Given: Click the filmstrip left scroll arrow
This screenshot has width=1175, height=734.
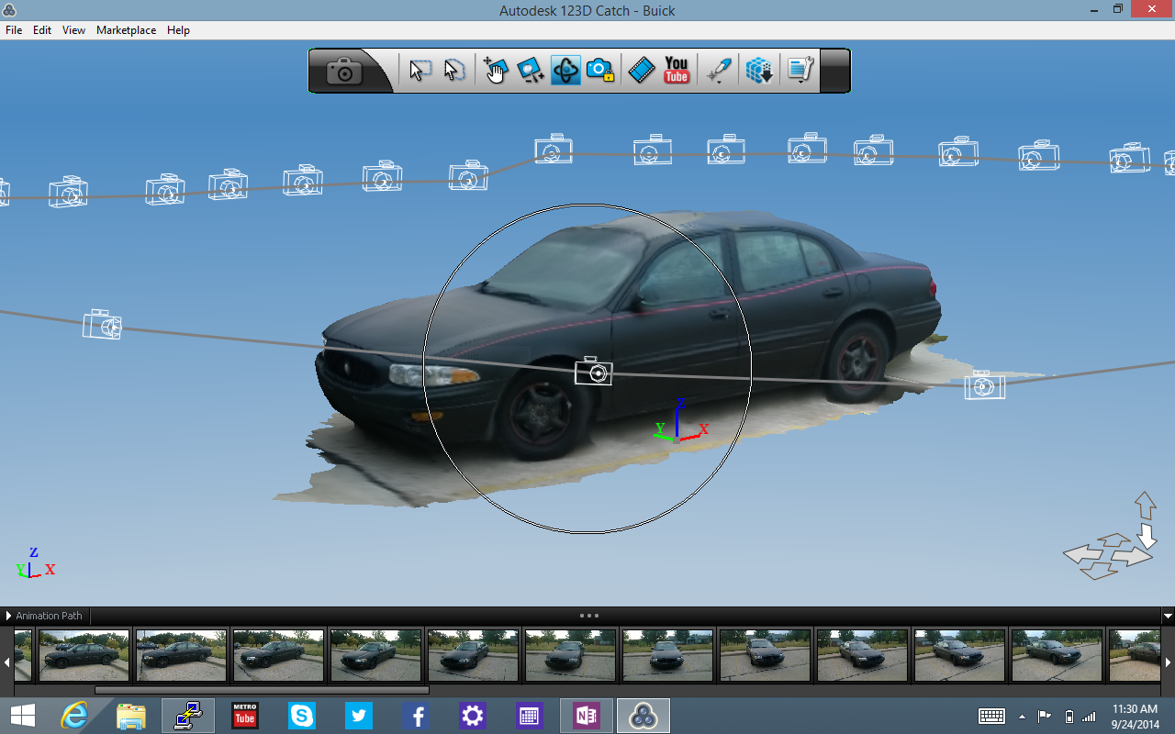Looking at the screenshot, I should [x=6, y=661].
